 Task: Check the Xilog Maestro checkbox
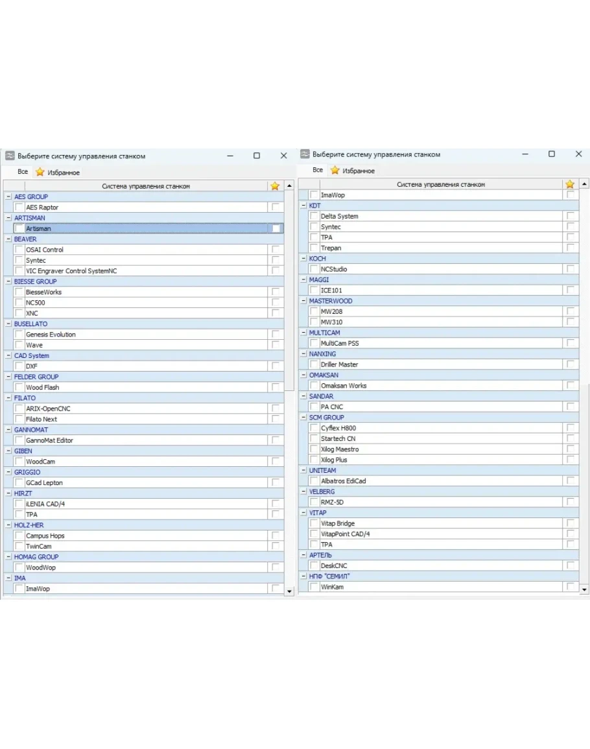point(314,449)
